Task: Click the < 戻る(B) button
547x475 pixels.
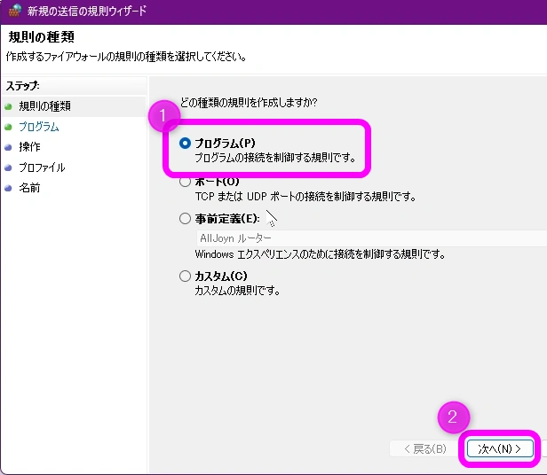Action: point(424,449)
